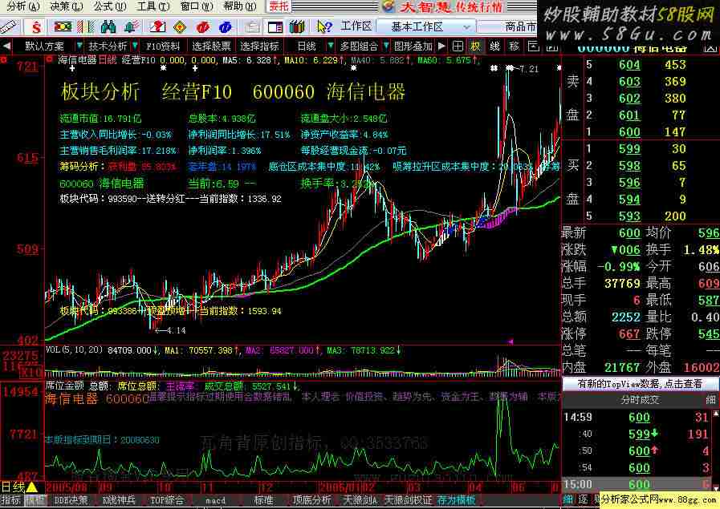Click the red chart note icon
Image resolution: width=720 pixels, height=509 pixels.
[x=157, y=27]
